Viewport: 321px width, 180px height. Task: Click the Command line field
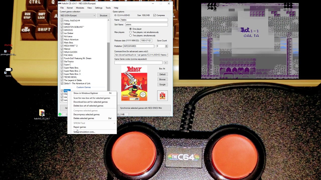click(x=141, y=55)
